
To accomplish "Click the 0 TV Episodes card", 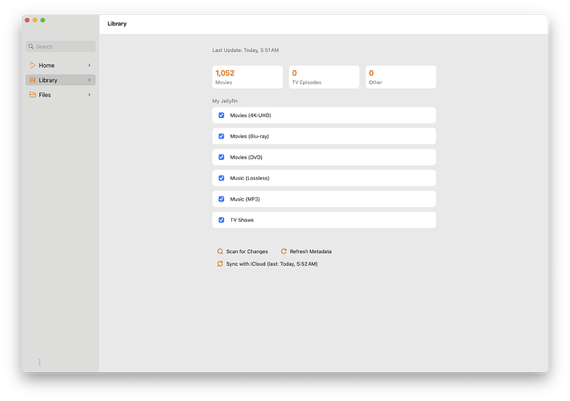I will pyautogui.click(x=324, y=77).
